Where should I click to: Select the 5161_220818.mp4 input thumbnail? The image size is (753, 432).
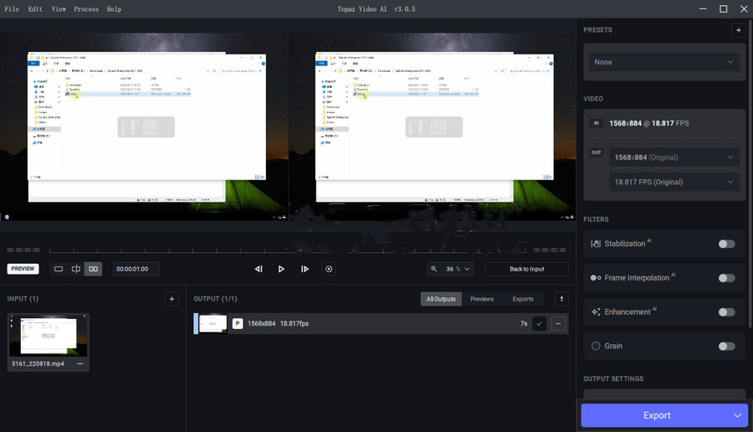pyautogui.click(x=48, y=336)
